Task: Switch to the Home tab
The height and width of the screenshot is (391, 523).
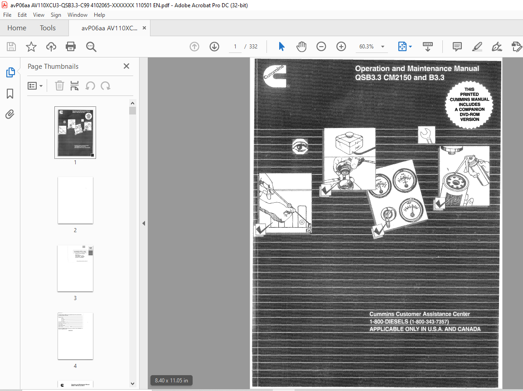Action: [17, 28]
